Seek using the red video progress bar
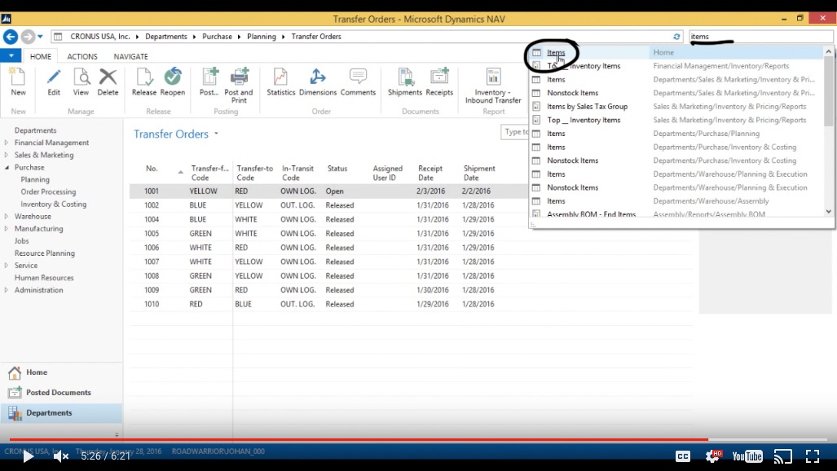The image size is (837, 471). coord(359,439)
